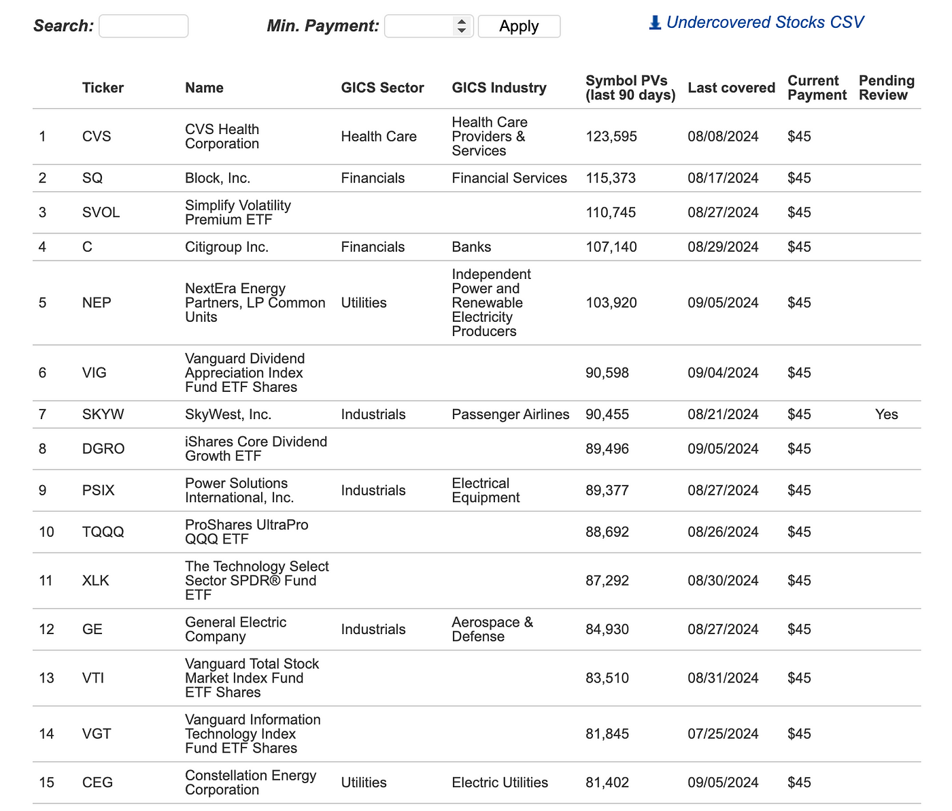The height and width of the screenshot is (811, 952).
Task: Select the GE ticker cell
Action: tap(92, 629)
